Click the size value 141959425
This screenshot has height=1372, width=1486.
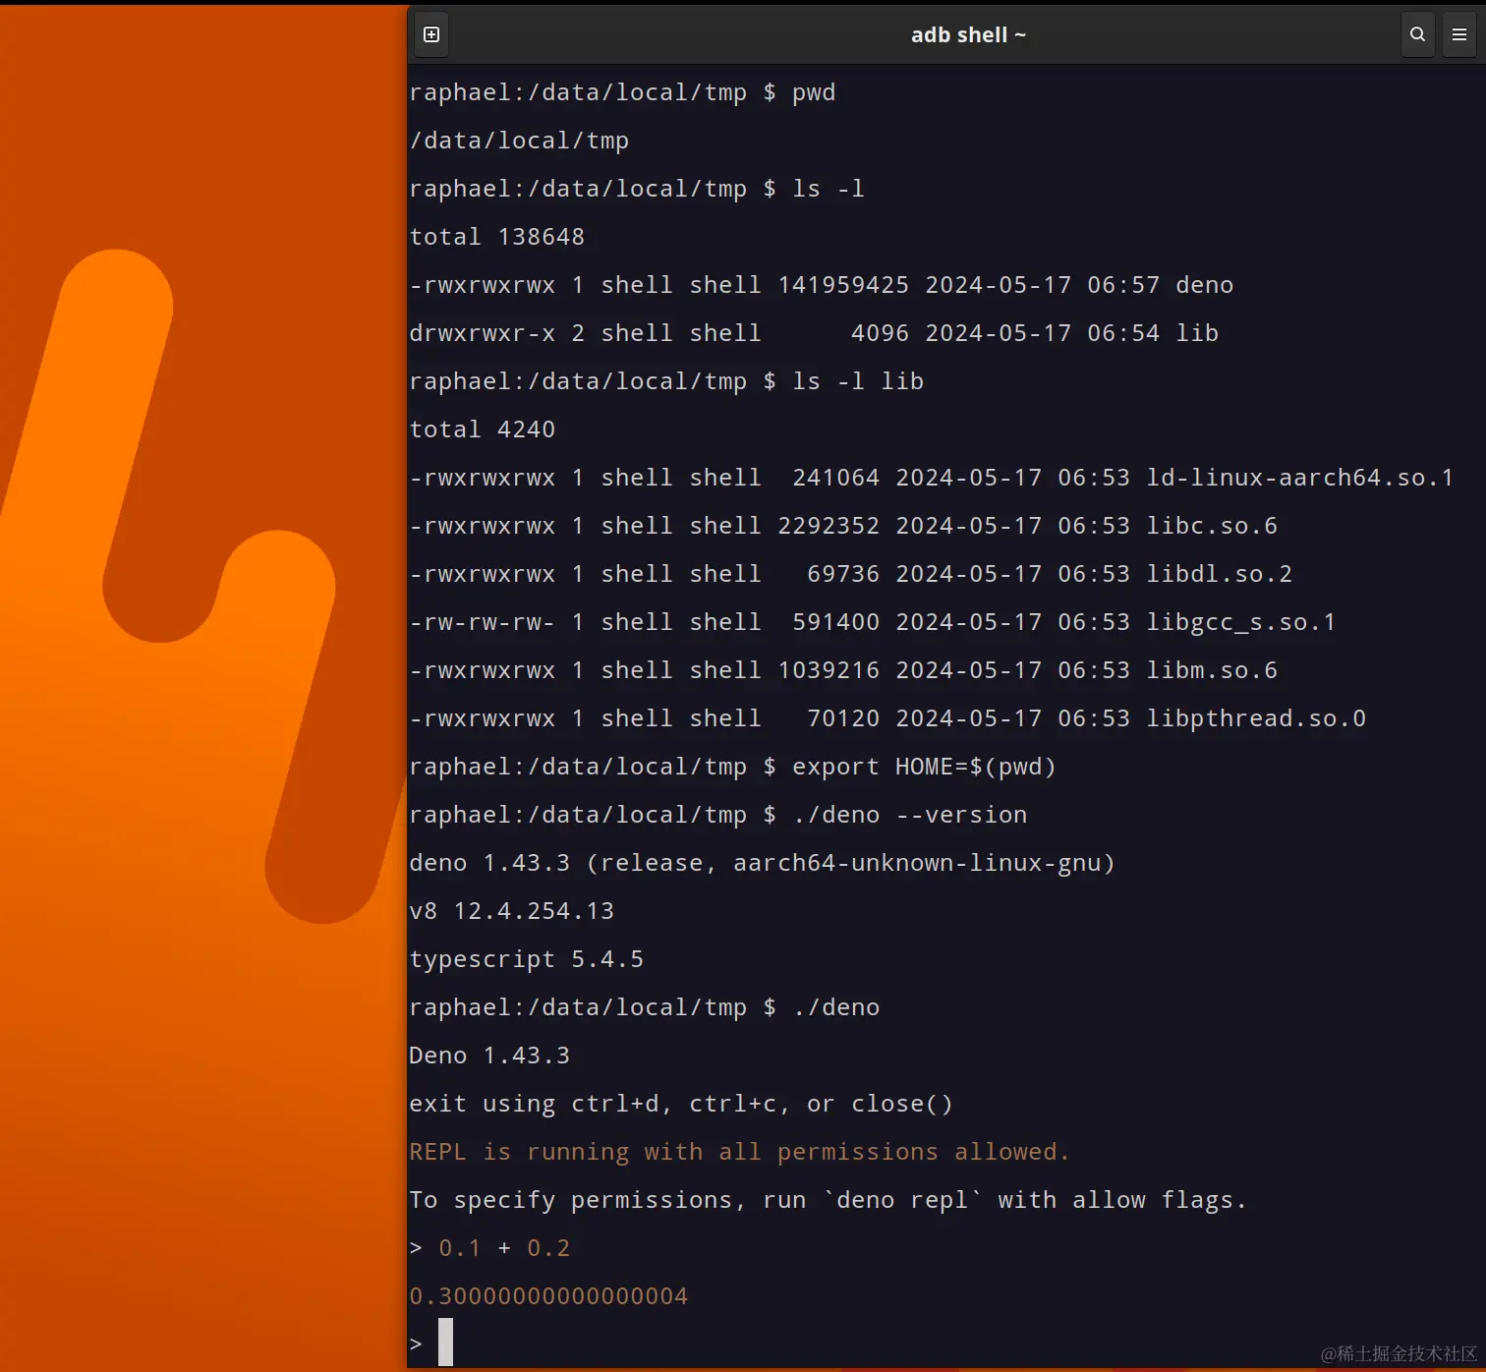pyautogui.click(x=843, y=285)
